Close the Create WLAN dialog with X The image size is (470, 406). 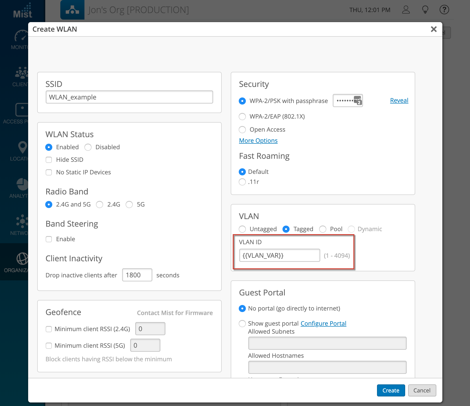[x=434, y=29]
